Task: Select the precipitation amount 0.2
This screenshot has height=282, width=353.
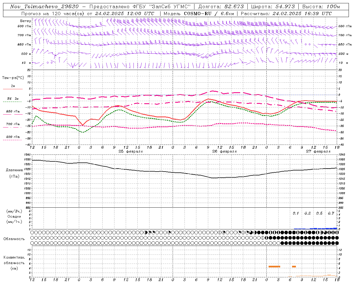Action: pyautogui.click(x=307, y=213)
